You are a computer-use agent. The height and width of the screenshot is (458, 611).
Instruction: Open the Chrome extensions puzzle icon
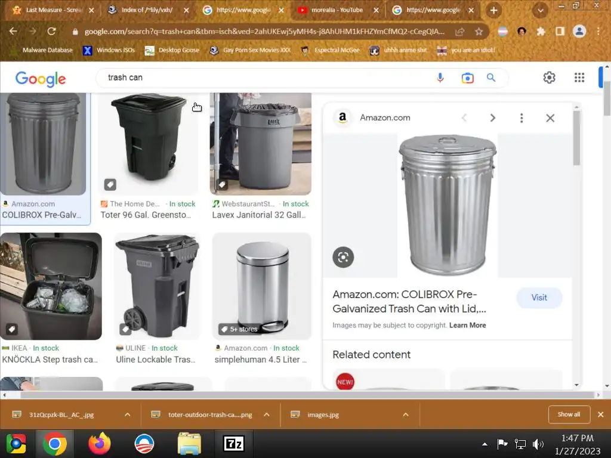tap(541, 32)
